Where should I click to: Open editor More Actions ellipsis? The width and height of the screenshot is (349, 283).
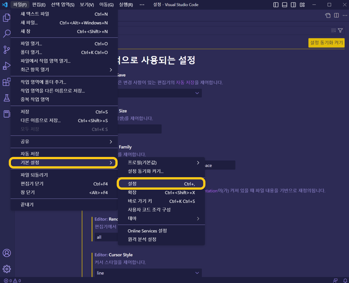coord(345,15)
